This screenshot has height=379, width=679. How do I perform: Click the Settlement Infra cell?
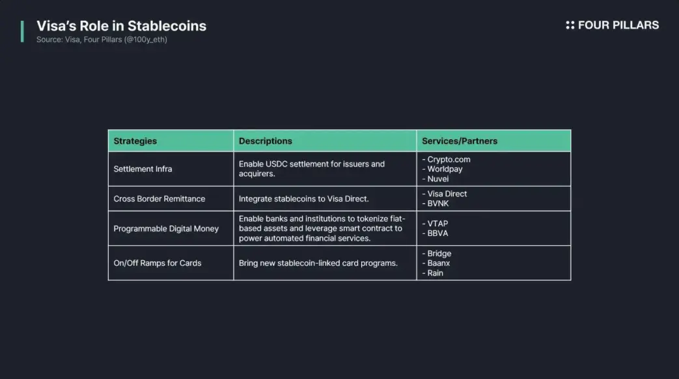tap(171, 169)
